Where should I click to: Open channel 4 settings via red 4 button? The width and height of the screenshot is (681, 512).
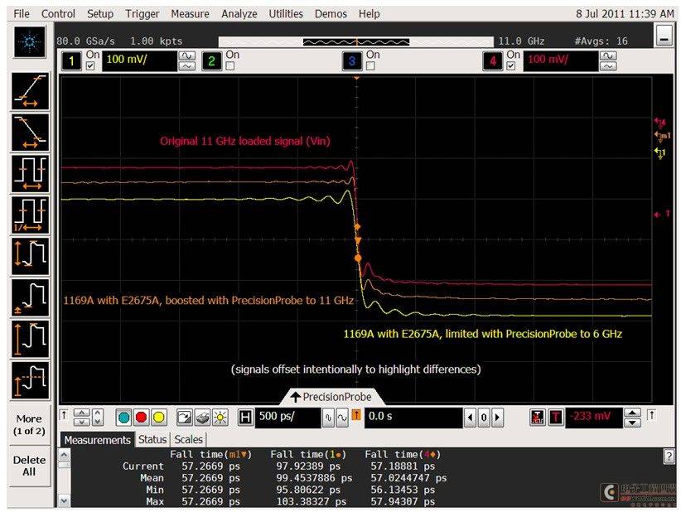pos(492,60)
